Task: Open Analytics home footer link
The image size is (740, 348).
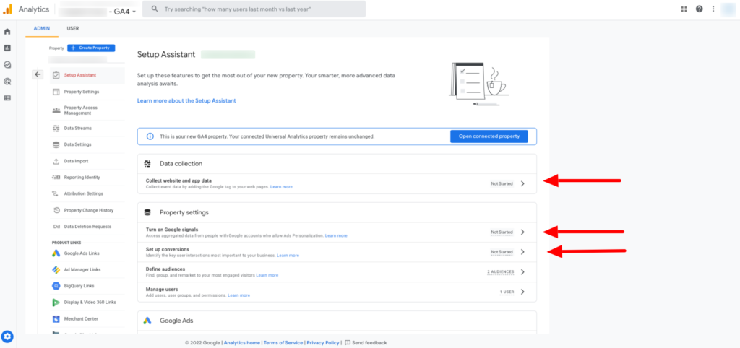Action: coord(241,343)
